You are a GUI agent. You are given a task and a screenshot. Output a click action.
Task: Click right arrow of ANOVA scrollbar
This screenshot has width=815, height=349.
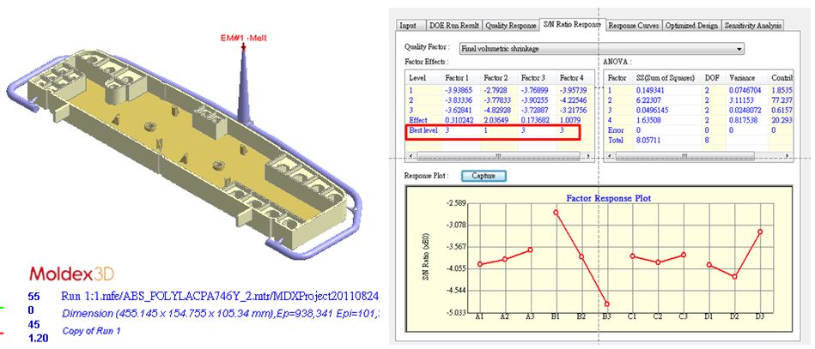(785, 156)
